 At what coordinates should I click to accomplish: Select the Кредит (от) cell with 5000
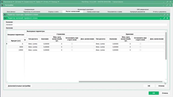16,47
